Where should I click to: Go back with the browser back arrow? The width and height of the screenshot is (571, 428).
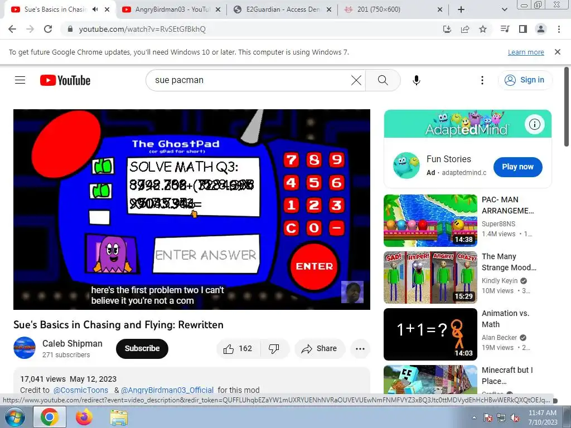coord(12,29)
